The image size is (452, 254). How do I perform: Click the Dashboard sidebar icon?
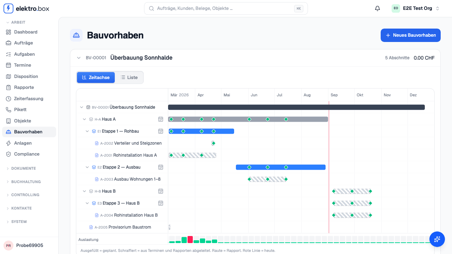(8, 32)
